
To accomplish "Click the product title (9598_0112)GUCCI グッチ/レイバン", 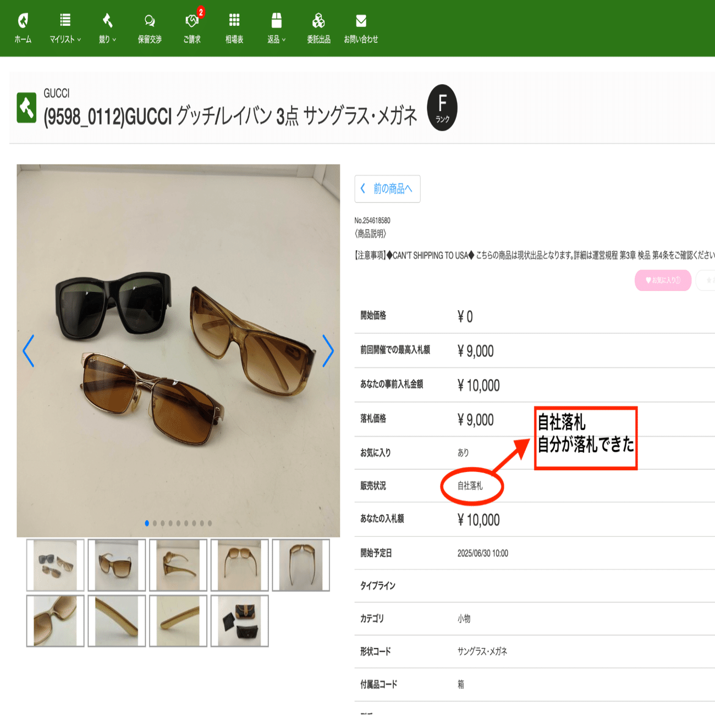I will [230, 116].
